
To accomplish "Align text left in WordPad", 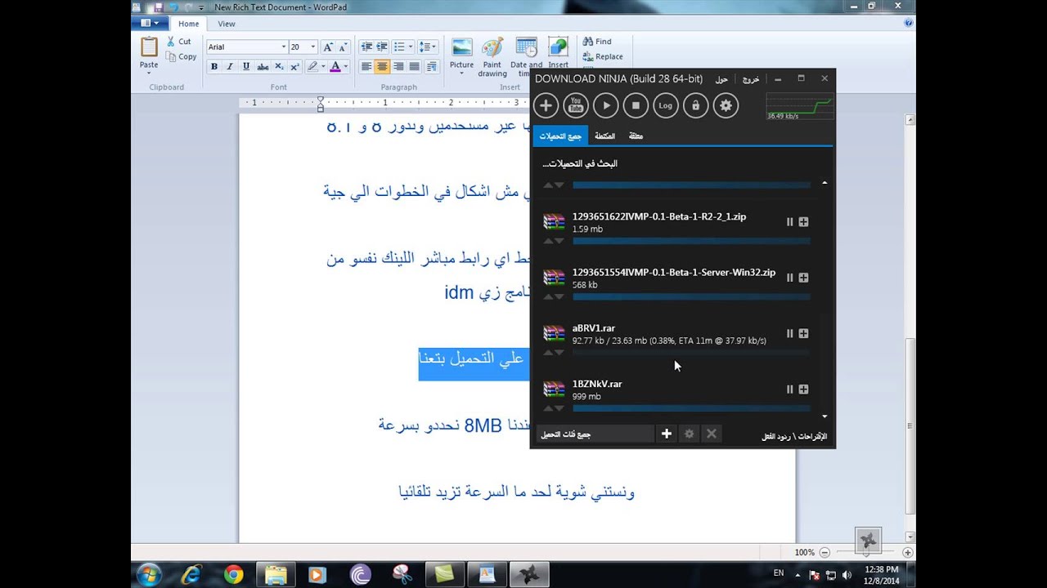I will pos(366,67).
